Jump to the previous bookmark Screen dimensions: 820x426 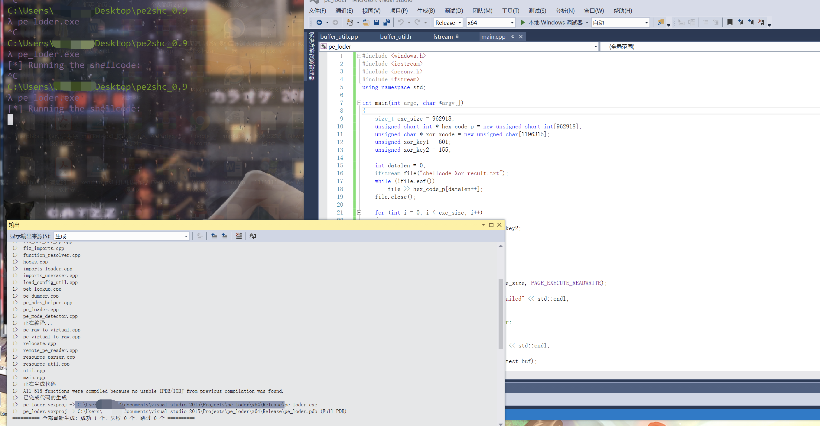(x=741, y=22)
